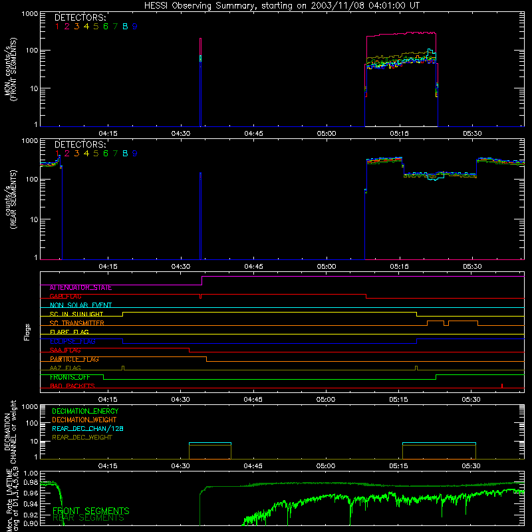Select the DETECTORS: label in rear segments plot
Viewport: 532px width, 532px height.
click(80, 144)
